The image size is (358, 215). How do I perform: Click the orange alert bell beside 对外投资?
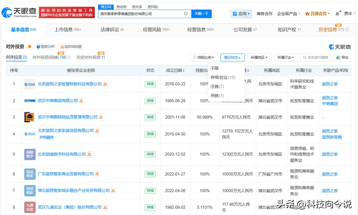pos(30,47)
